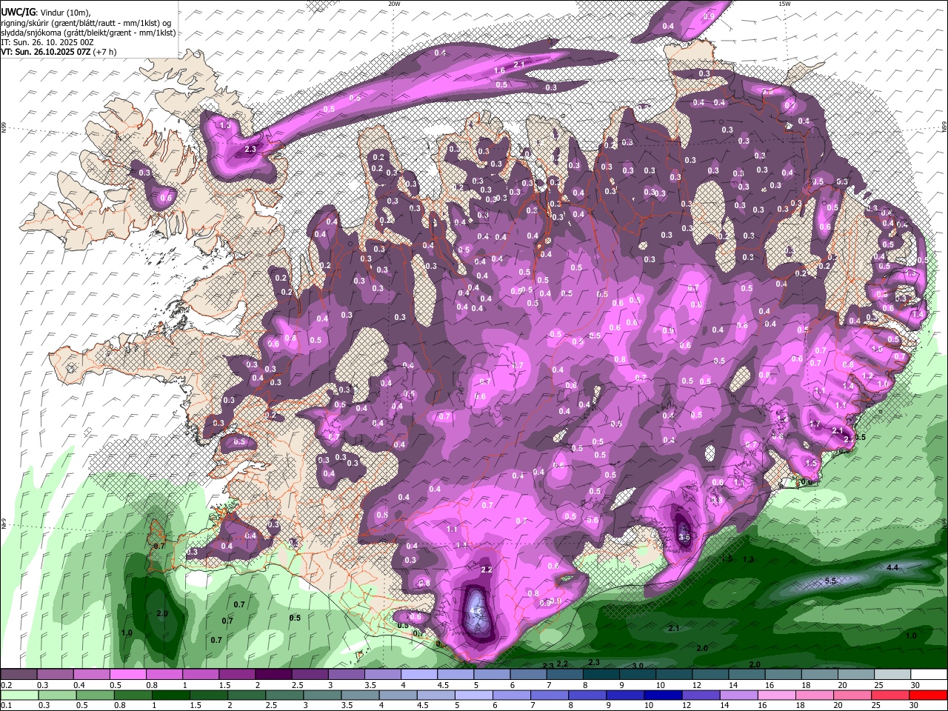Screen dimensions: 948x711
Task: Click the black '3.0' rainfall value near the legend
Action: click(x=637, y=666)
